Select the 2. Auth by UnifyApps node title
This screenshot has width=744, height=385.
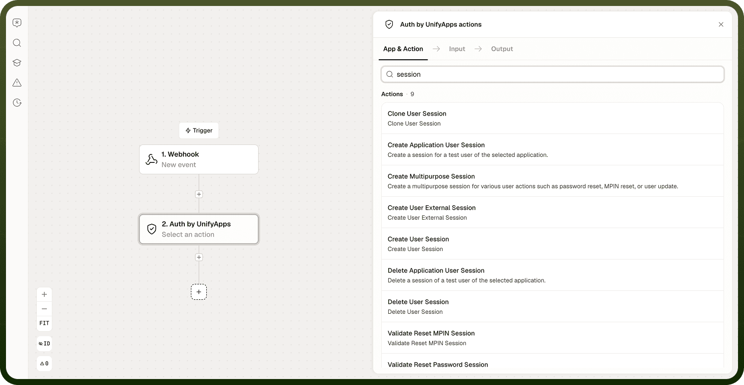[x=196, y=224]
